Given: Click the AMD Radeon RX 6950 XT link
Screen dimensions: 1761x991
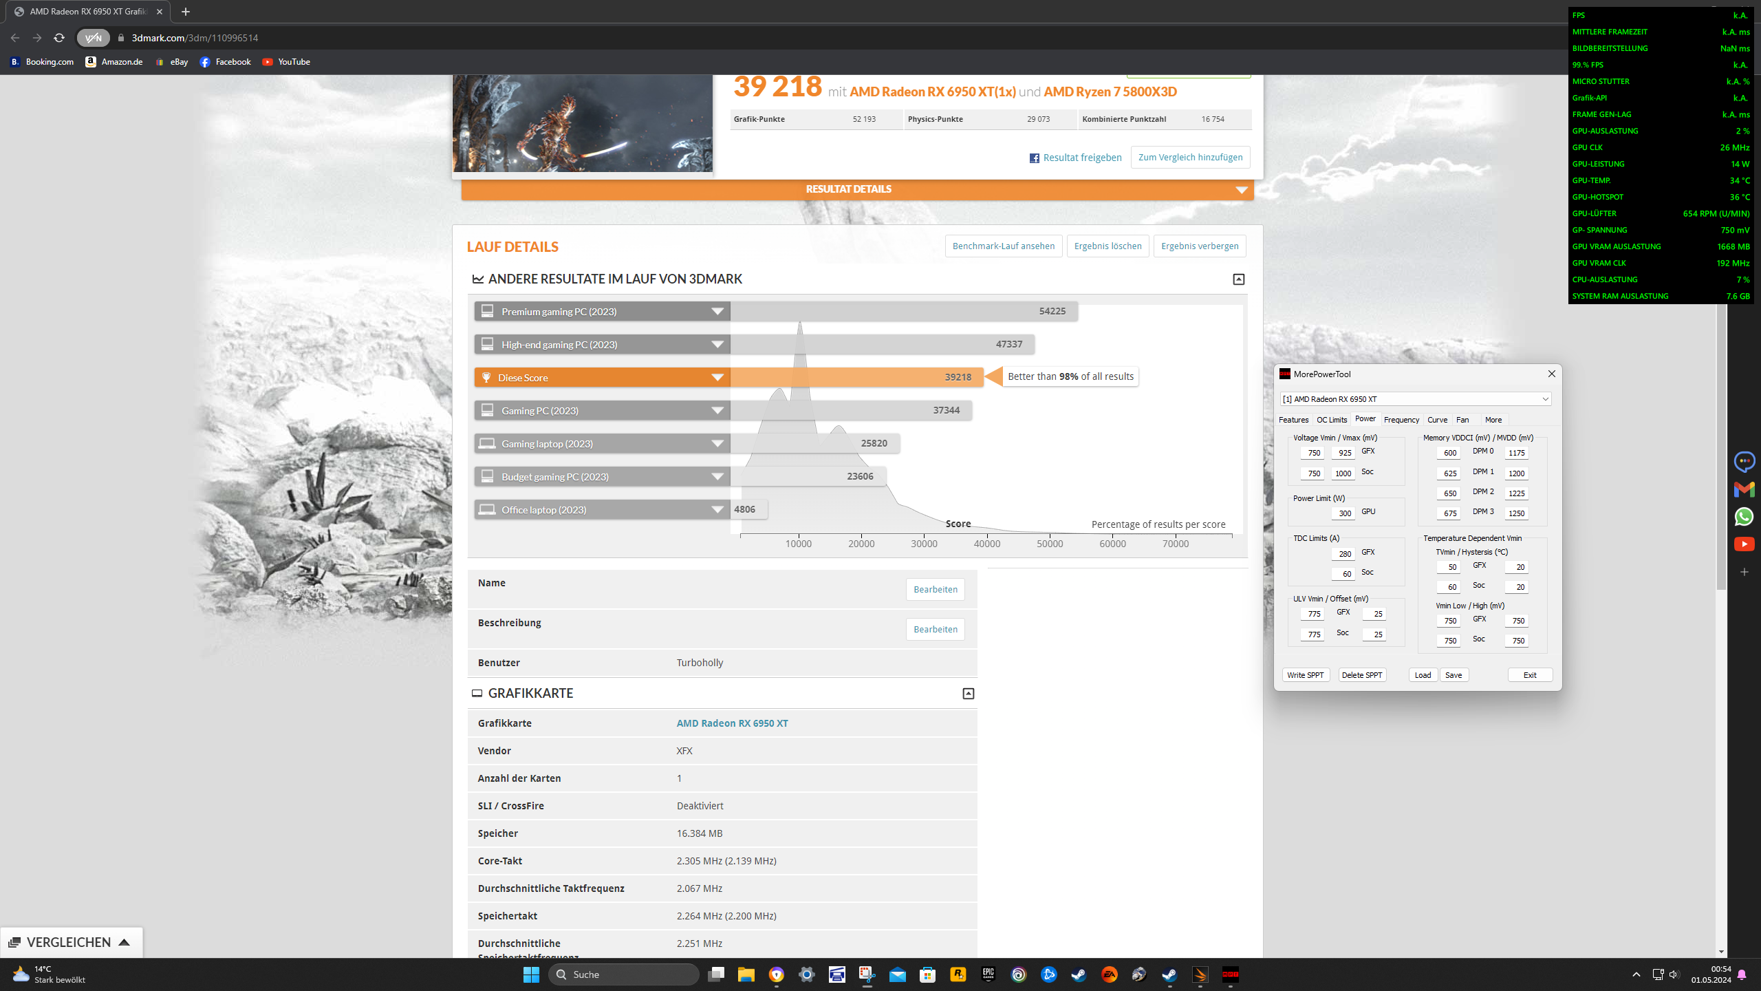Looking at the screenshot, I should [732, 723].
